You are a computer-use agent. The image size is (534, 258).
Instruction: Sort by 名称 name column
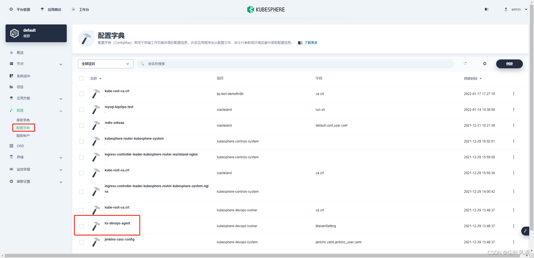click(96, 79)
